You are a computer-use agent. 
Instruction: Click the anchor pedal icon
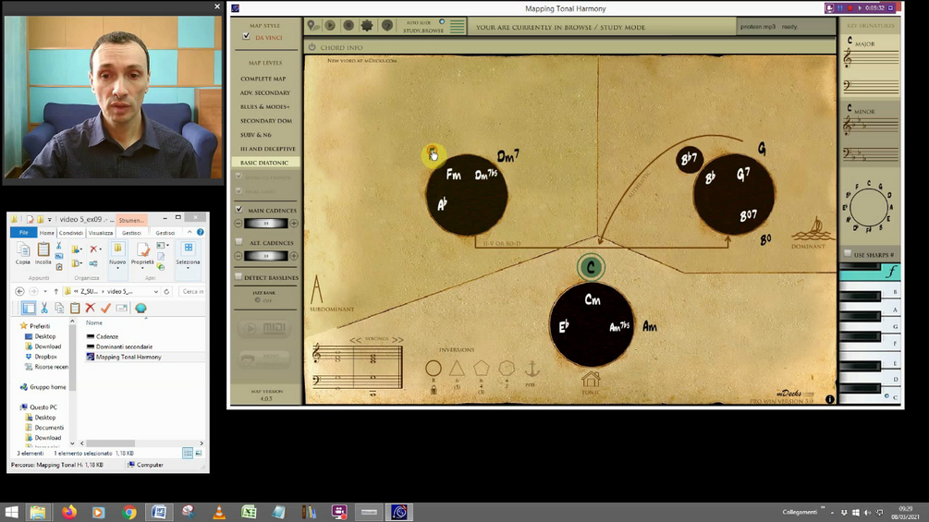pyautogui.click(x=532, y=370)
